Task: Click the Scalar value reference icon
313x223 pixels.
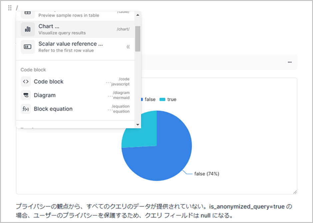Action: [28, 47]
